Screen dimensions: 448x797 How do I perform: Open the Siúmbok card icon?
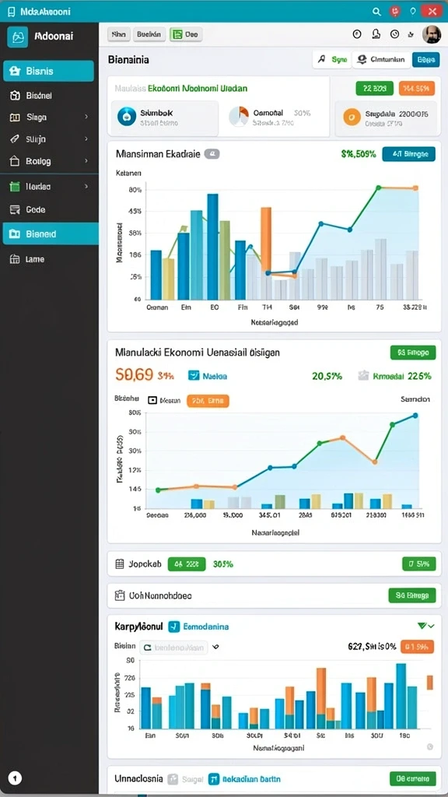(x=127, y=117)
